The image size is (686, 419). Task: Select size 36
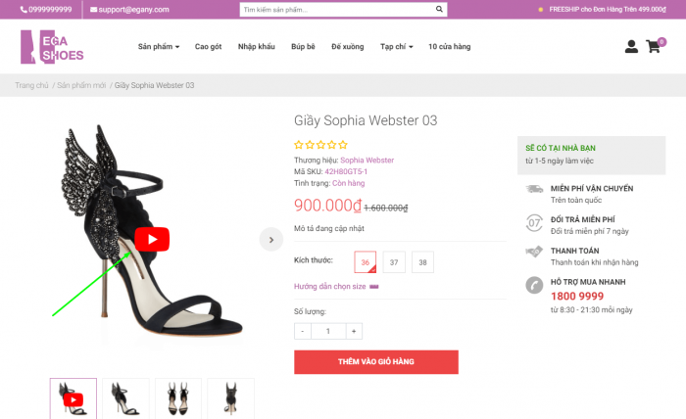click(365, 262)
